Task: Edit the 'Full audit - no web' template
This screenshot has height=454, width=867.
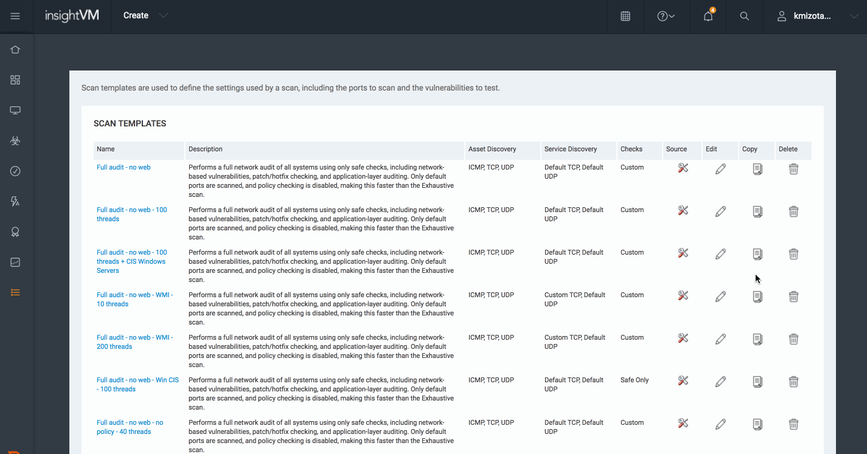Action: click(720, 169)
